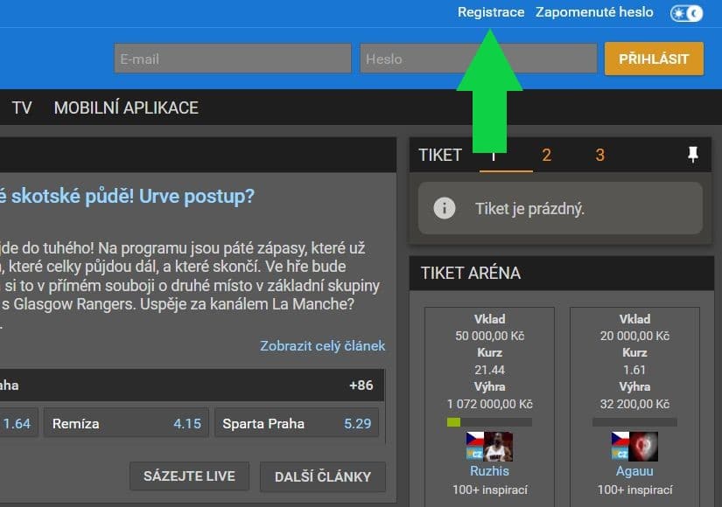Switch to ticket tab 2
Viewport: 722px width, 507px height.
pyautogui.click(x=547, y=155)
